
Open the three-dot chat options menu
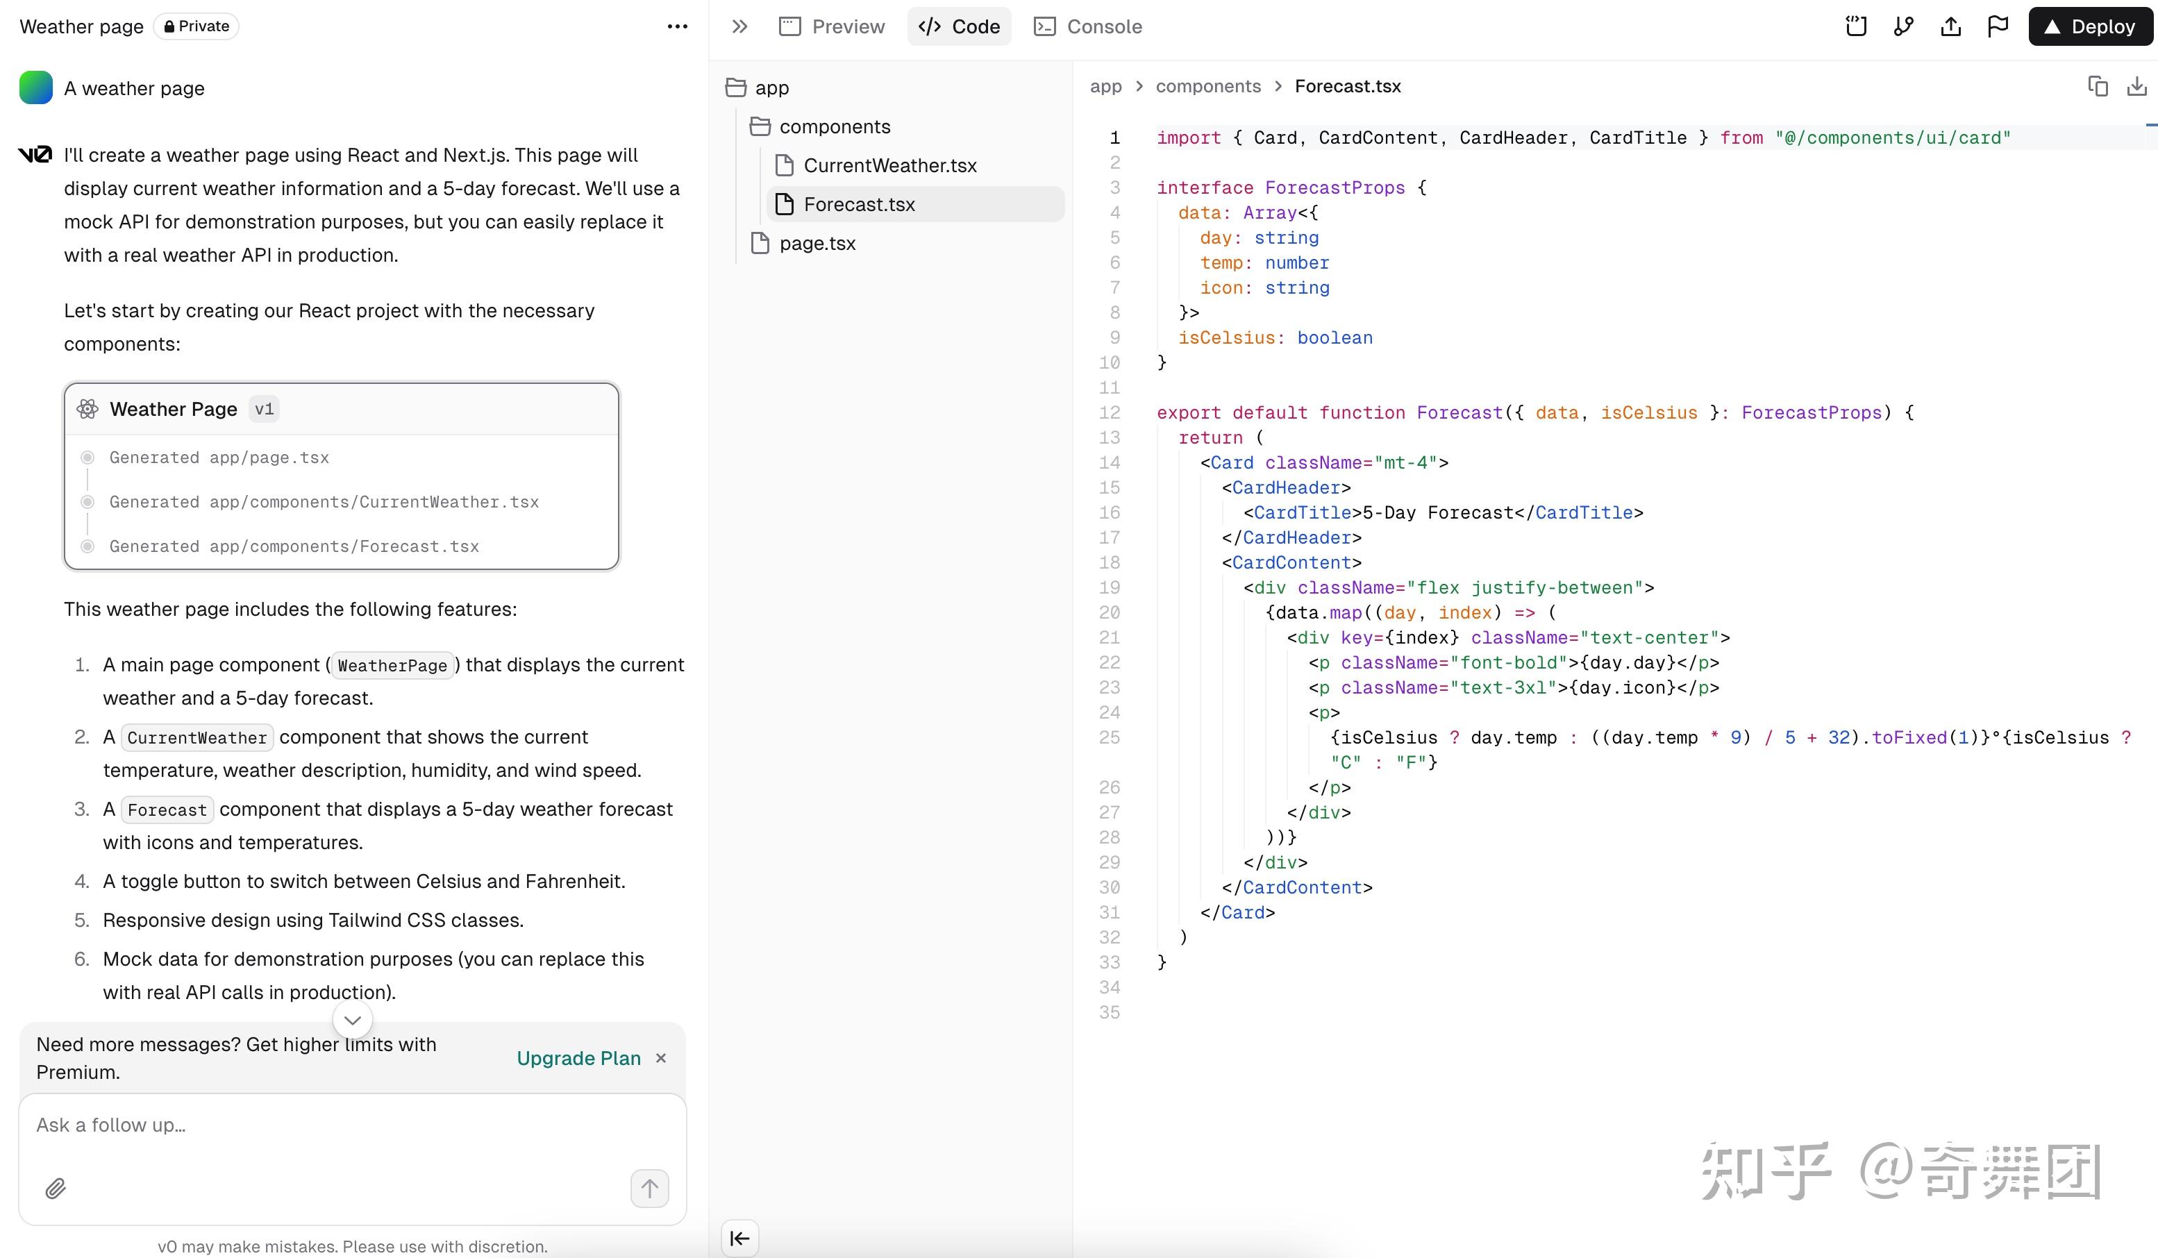pyautogui.click(x=676, y=26)
